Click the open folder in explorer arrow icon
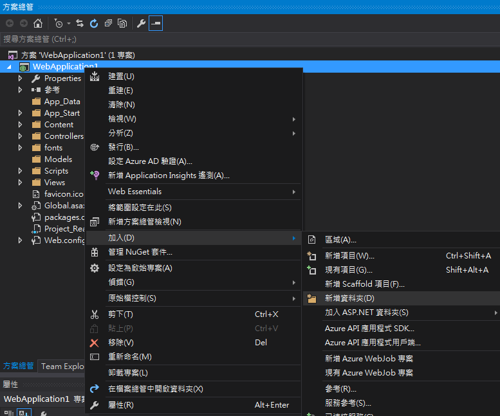 click(95, 389)
